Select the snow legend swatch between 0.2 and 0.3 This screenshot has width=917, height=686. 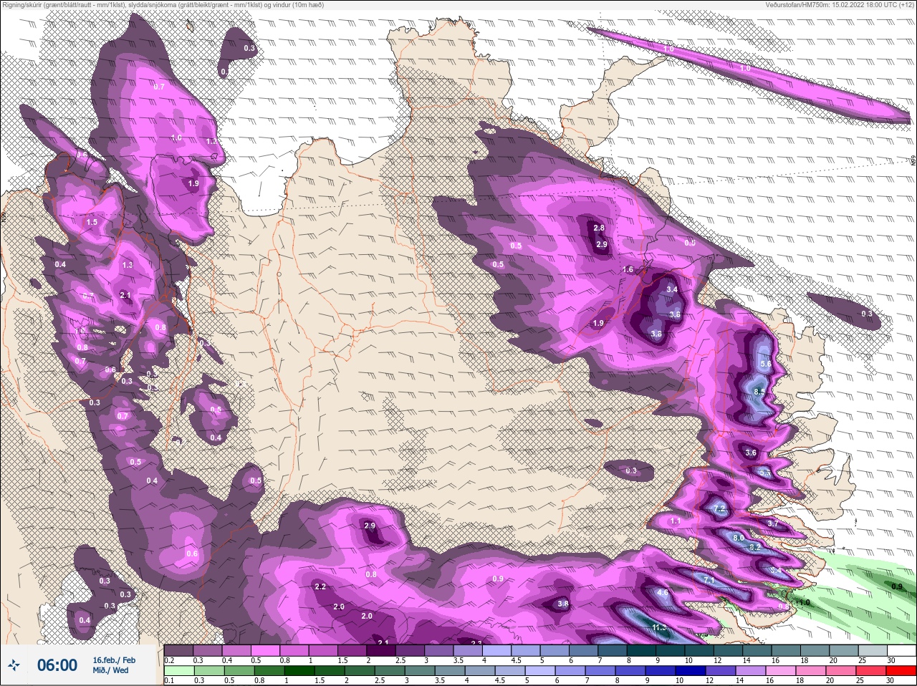[x=178, y=650]
